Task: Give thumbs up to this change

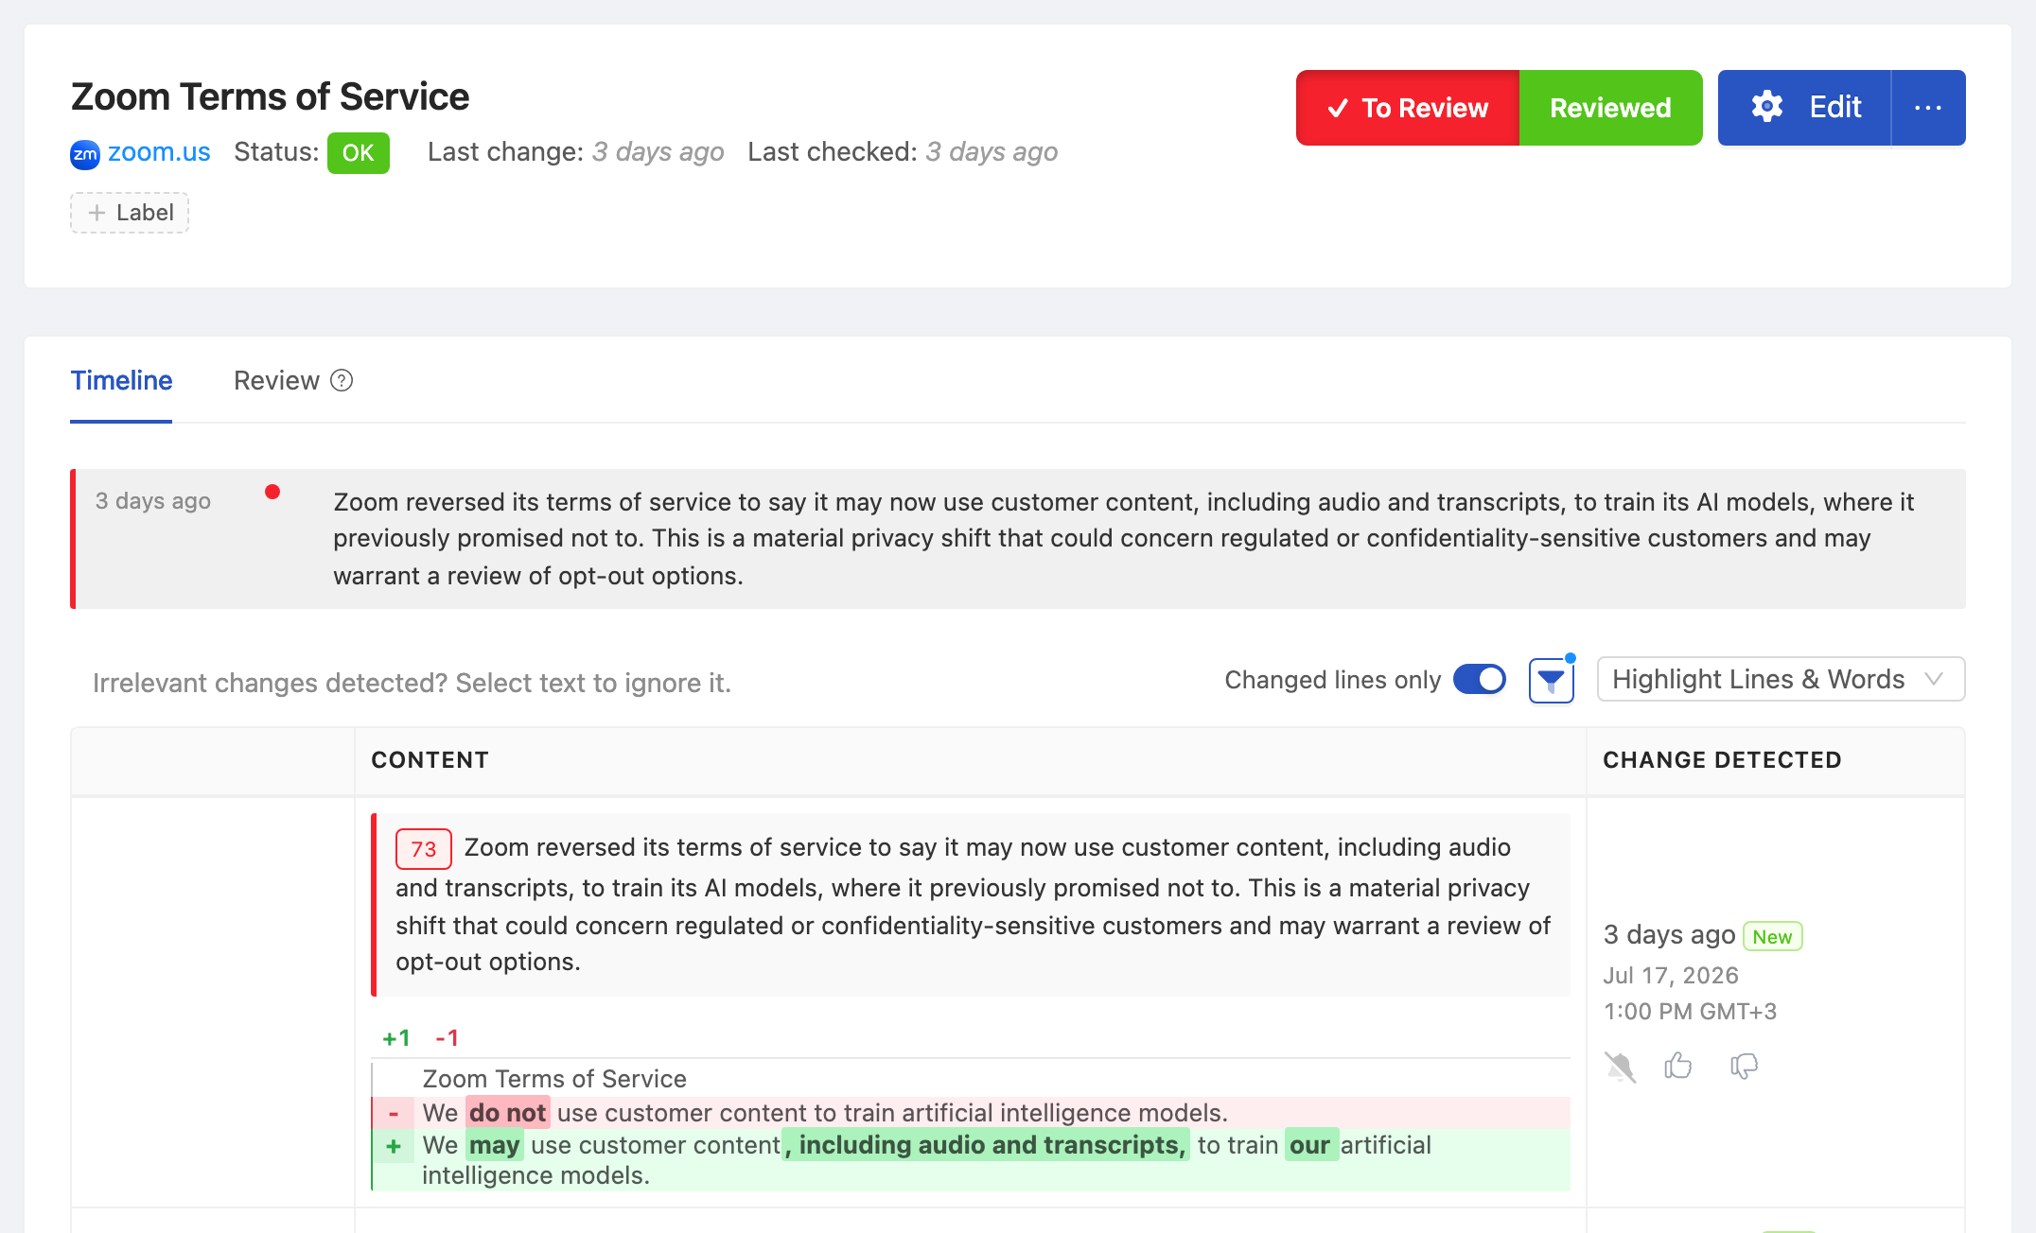Action: click(1678, 1066)
